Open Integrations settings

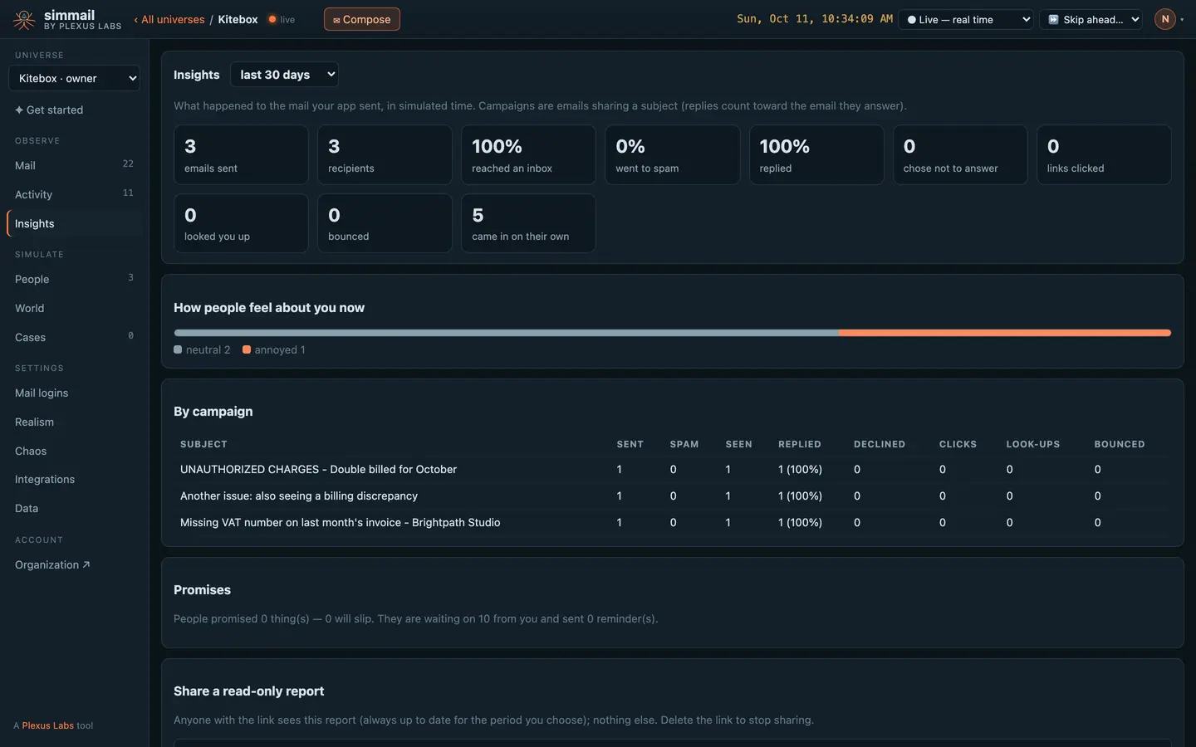point(74,479)
